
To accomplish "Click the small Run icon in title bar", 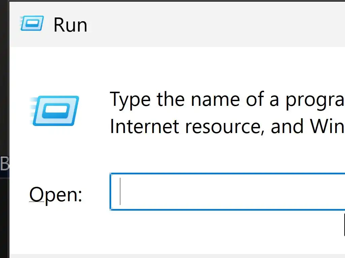I will tap(32, 23).
